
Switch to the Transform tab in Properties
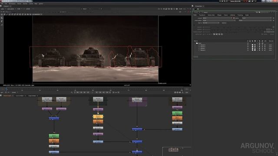click(x=202, y=15)
